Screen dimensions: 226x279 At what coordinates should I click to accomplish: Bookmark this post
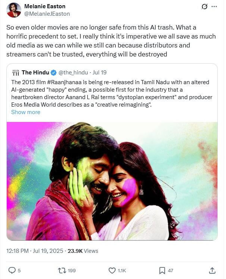162,270
